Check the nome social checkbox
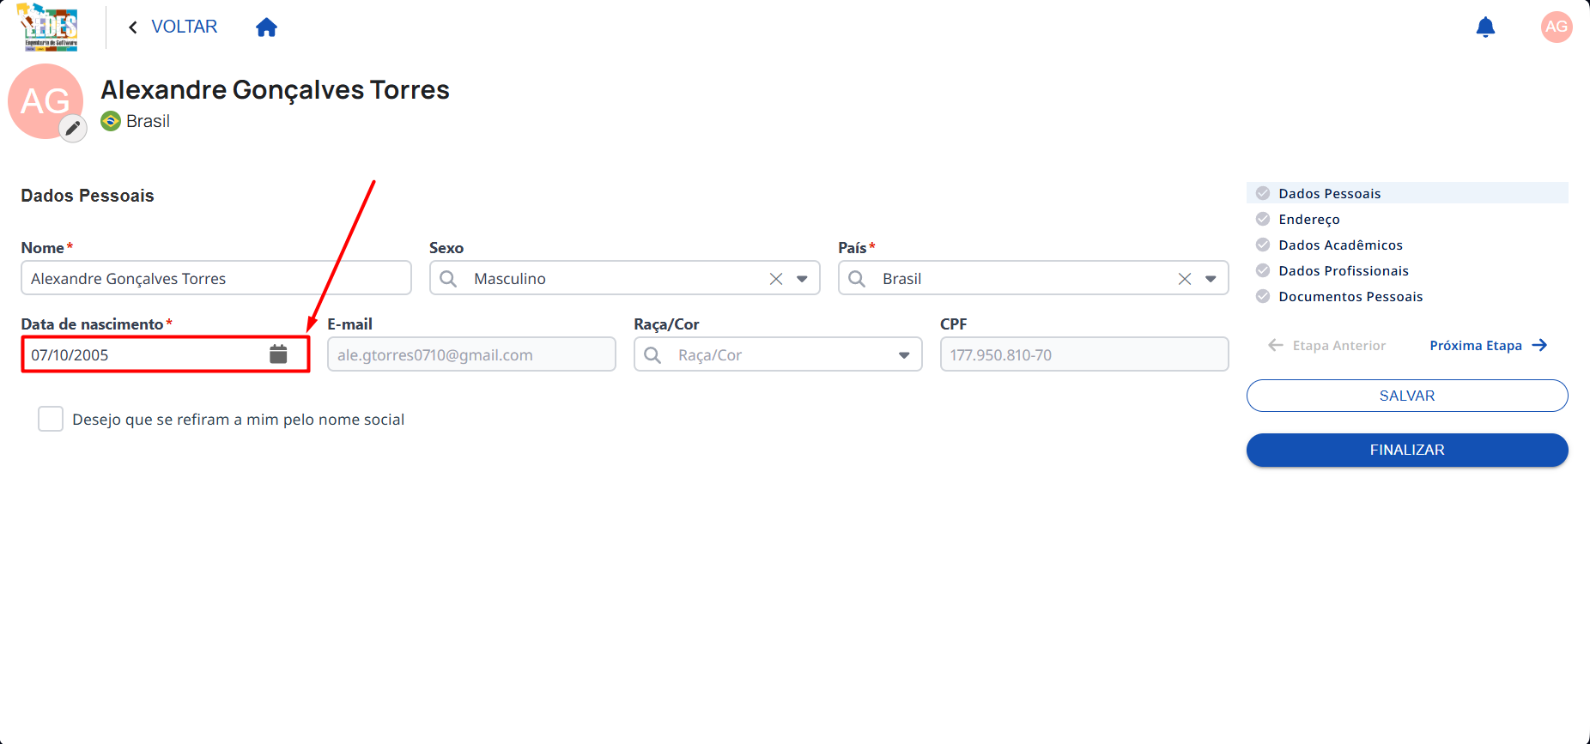The image size is (1590, 744). click(51, 419)
